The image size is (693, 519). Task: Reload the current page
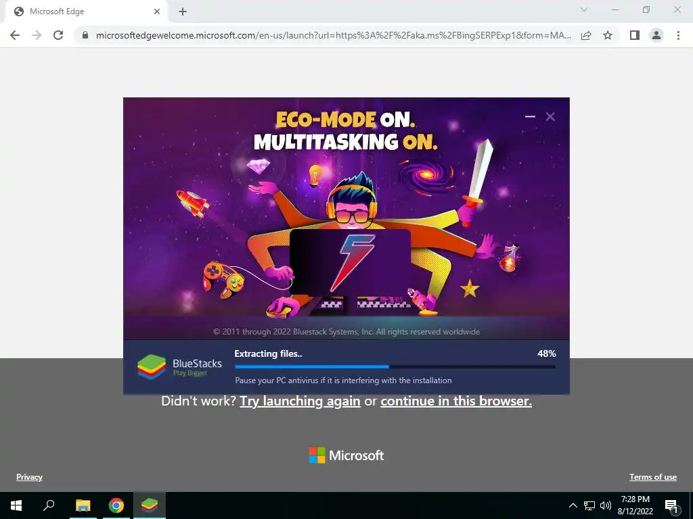[58, 35]
